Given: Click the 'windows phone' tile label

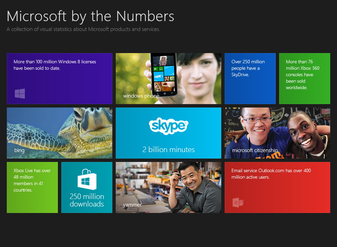Looking at the screenshot, I should pyautogui.click(x=141, y=96).
